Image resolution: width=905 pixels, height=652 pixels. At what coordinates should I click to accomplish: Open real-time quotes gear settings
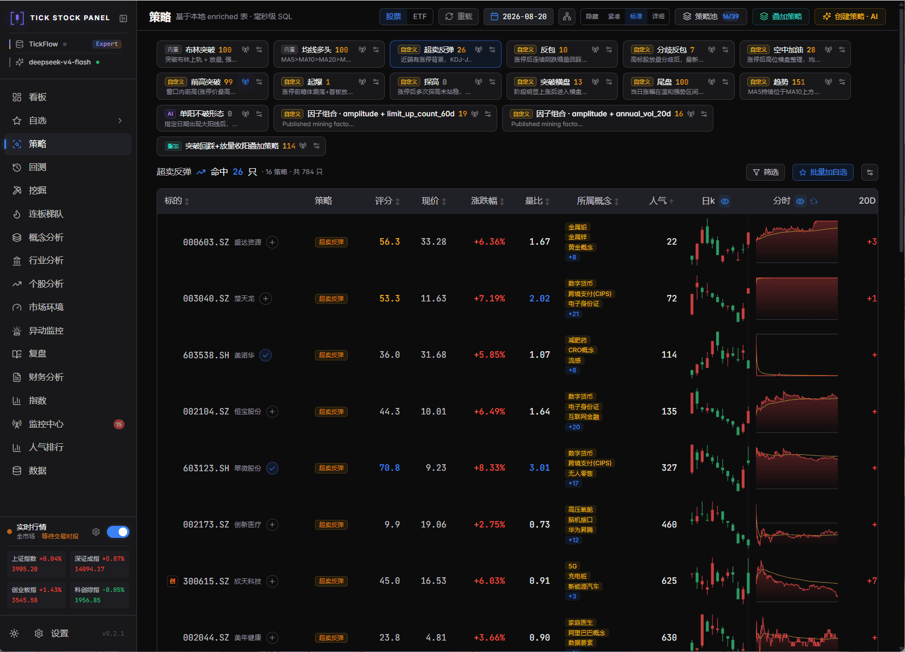coord(96,532)
